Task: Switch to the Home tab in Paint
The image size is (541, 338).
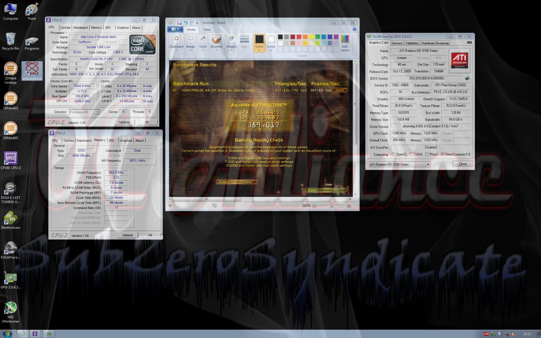Action: (191, 29)
